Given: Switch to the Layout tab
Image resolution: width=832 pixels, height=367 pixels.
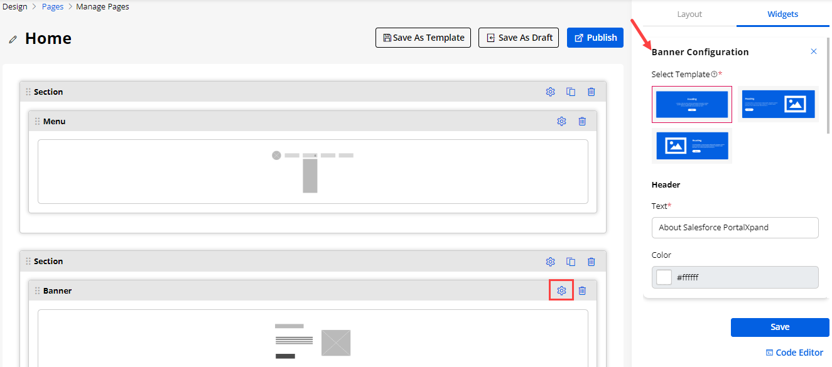Looking at the screenshot, I should coord(689,14).
